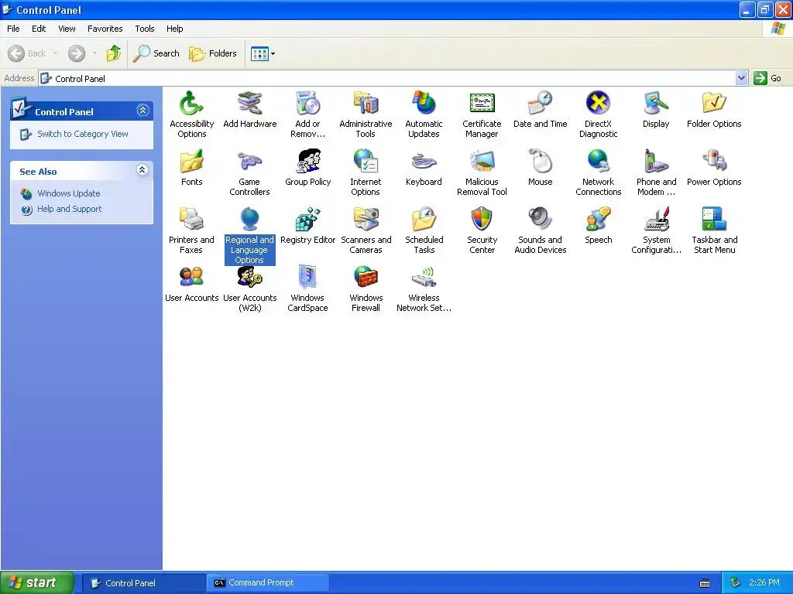Select Printers and Faxes icon

(x=191, y=230)
